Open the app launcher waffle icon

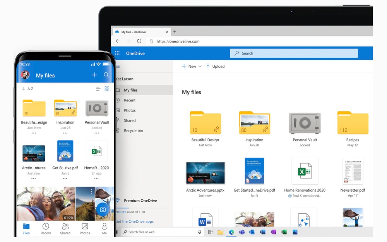(x=118, y=53)
